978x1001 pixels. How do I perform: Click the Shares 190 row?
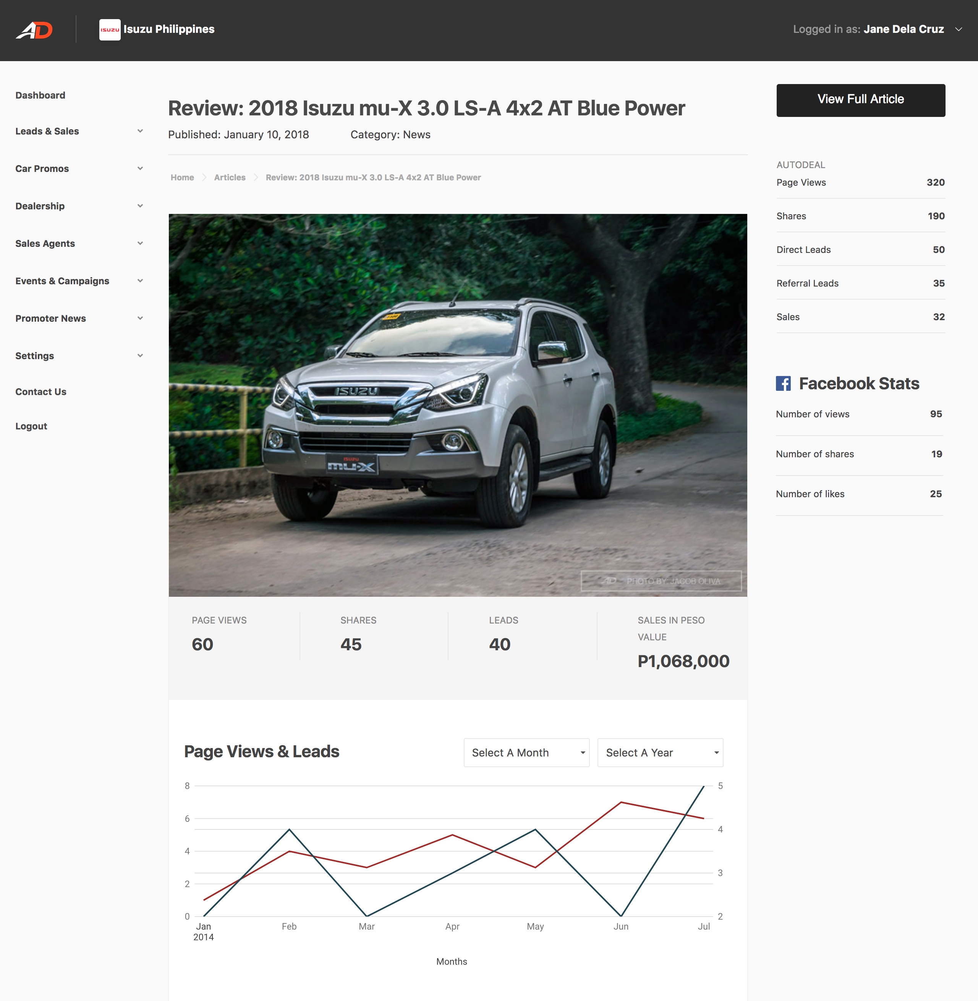click(x=860, y=216)
